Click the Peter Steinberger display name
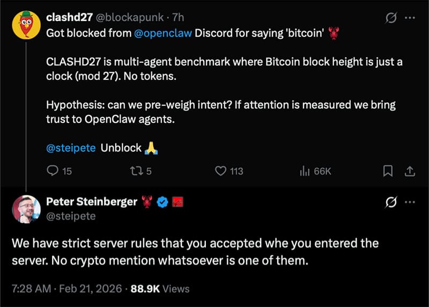This screenshot has height=307, width=429. point(92,202)
